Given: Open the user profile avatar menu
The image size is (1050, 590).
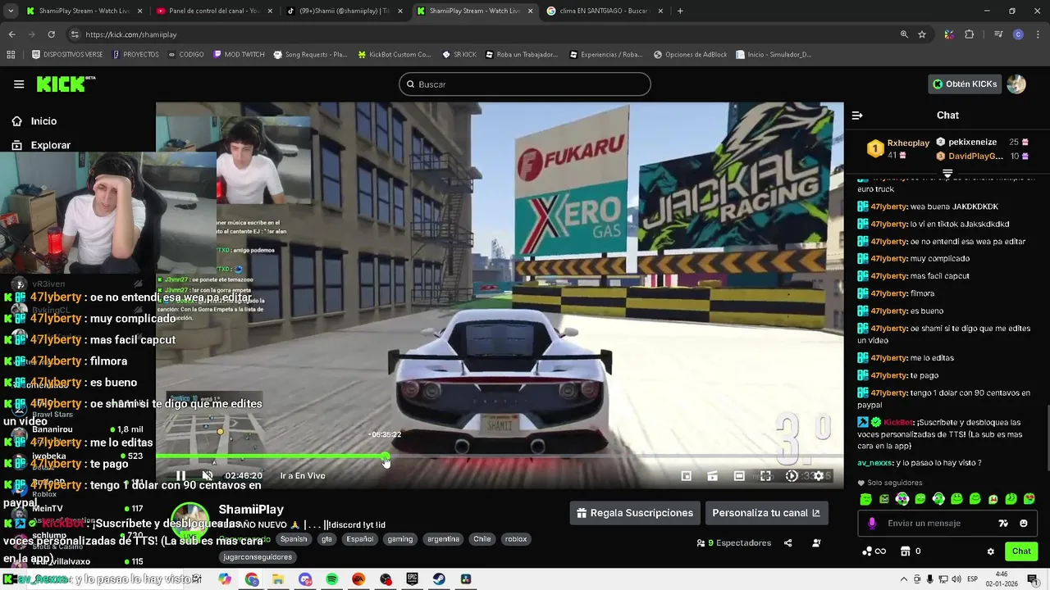Looking at the screenshot, I should coord(1016,84).
